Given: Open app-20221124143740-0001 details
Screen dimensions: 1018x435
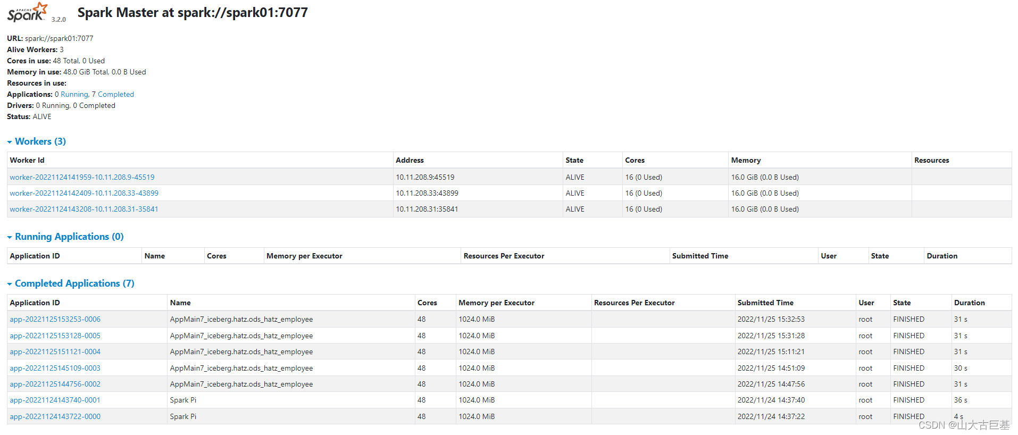Looking at the screenshot, I should pos(55,400).
